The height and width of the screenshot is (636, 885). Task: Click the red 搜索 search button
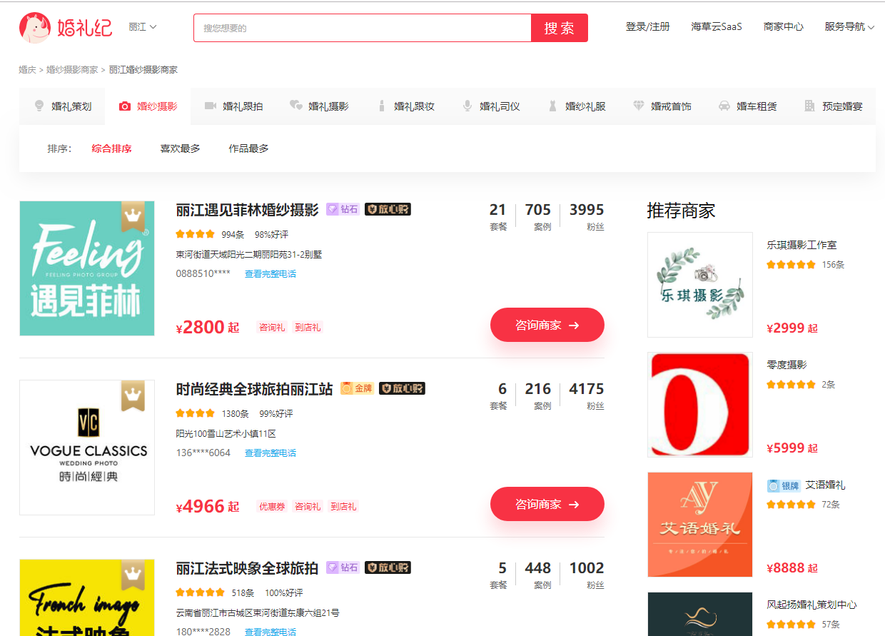(559, 27)
